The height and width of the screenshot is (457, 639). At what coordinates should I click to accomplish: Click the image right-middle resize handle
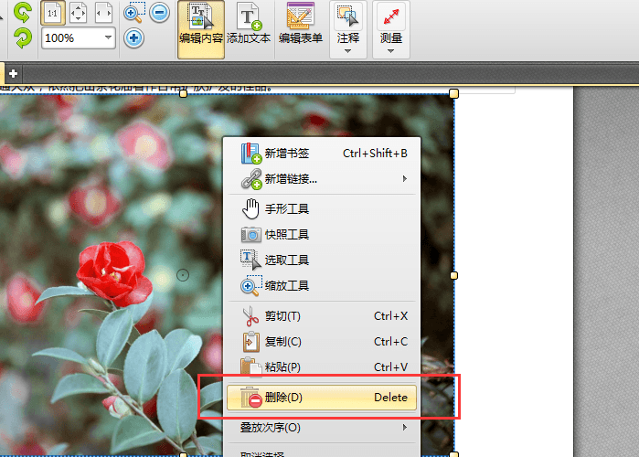tap(453, 276)
